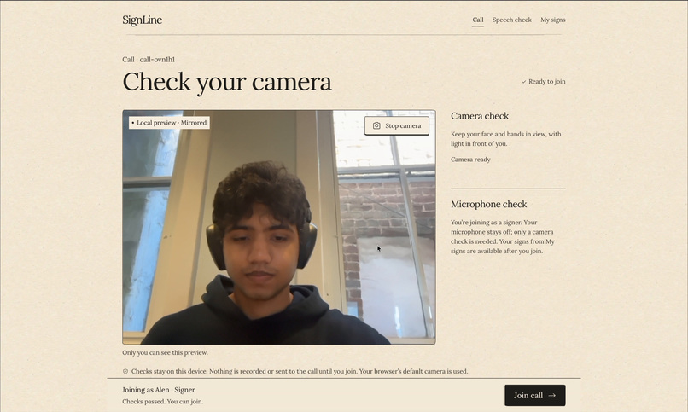
Task: Click the Ready to join status text
Action: [x=546, y=82]
